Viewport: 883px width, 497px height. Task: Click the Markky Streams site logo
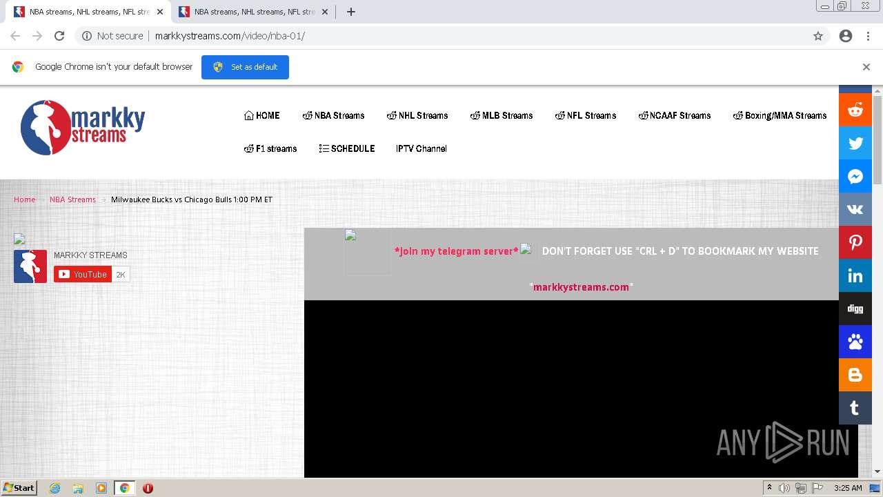(83, 128)
